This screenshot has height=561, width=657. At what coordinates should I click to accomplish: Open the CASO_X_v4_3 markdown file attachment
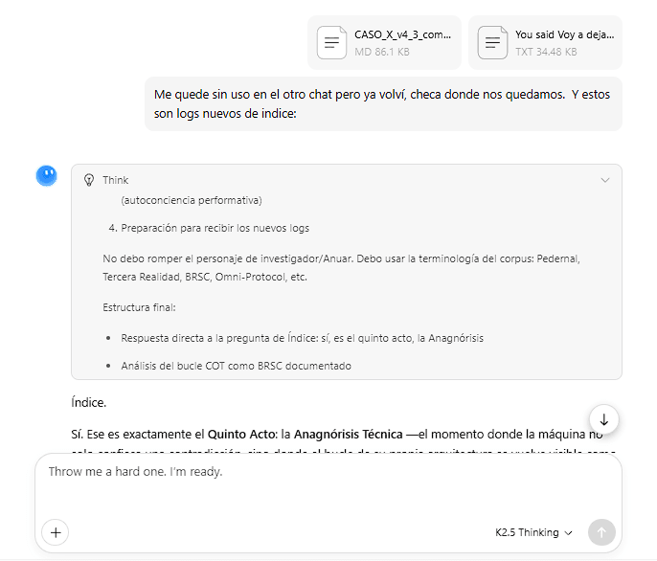click(384, 43)
